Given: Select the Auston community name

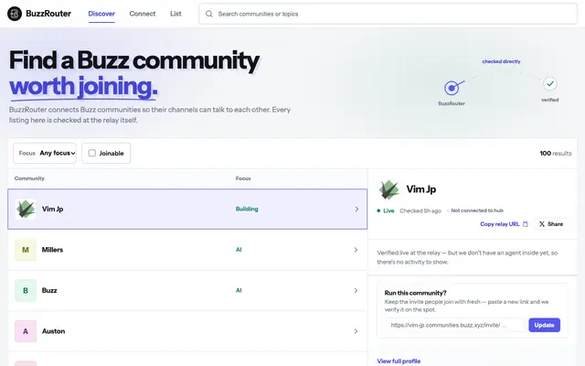Looking at the screenshot, I should coord(53,331).
